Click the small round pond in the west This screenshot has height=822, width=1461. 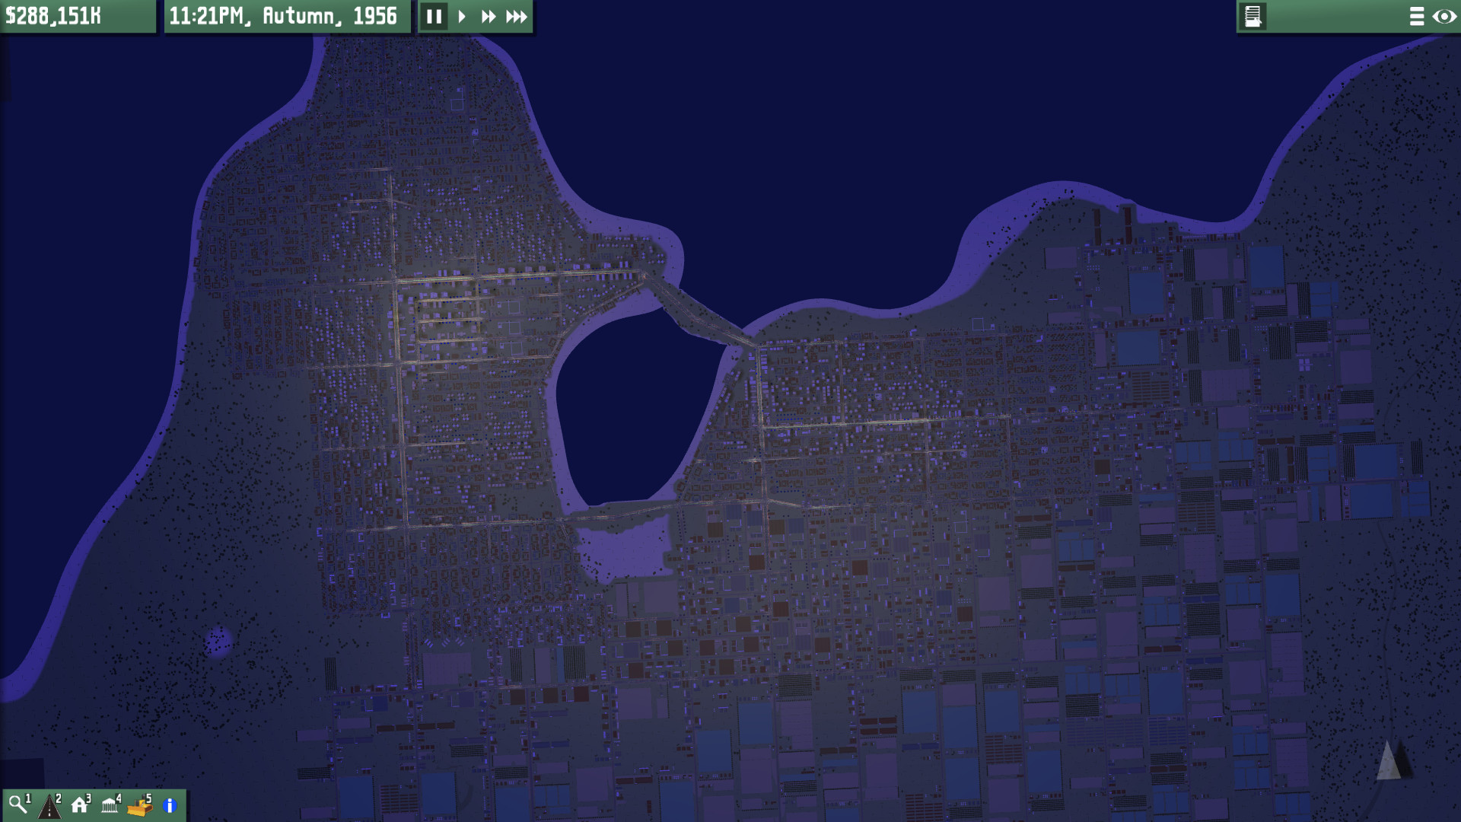tap(219, 641)
